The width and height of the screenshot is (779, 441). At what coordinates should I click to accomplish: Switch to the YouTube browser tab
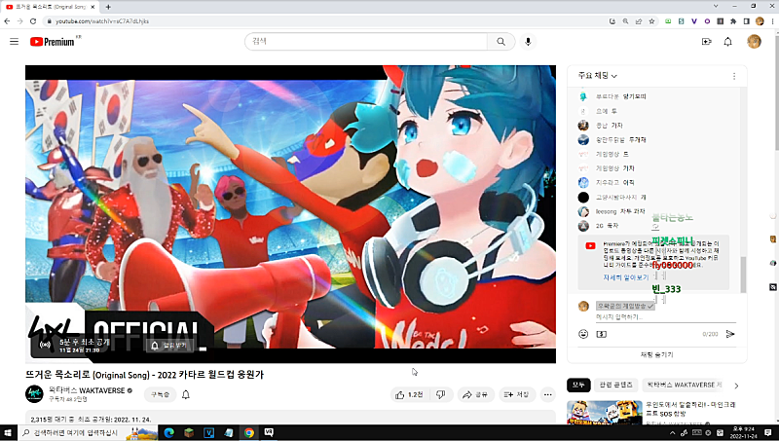coord(49,7)
